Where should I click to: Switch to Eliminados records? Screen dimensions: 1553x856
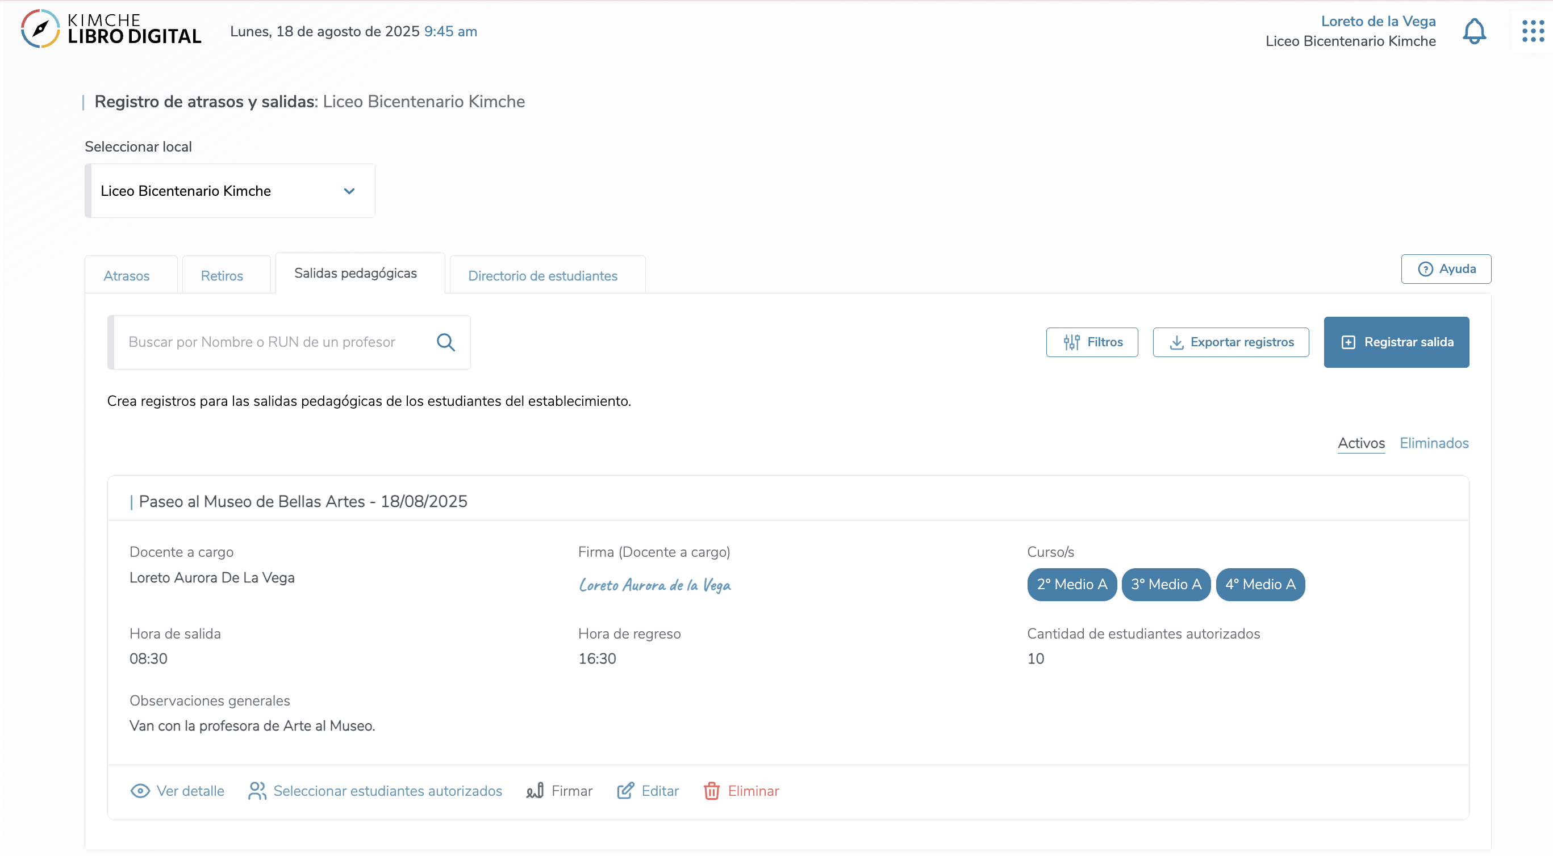pos(1434,443)
